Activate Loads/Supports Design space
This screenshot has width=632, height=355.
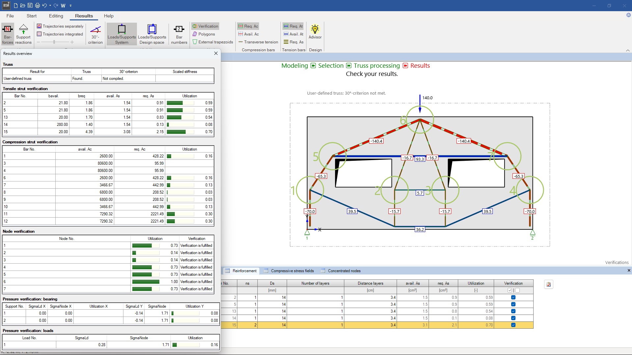point(152,34)
